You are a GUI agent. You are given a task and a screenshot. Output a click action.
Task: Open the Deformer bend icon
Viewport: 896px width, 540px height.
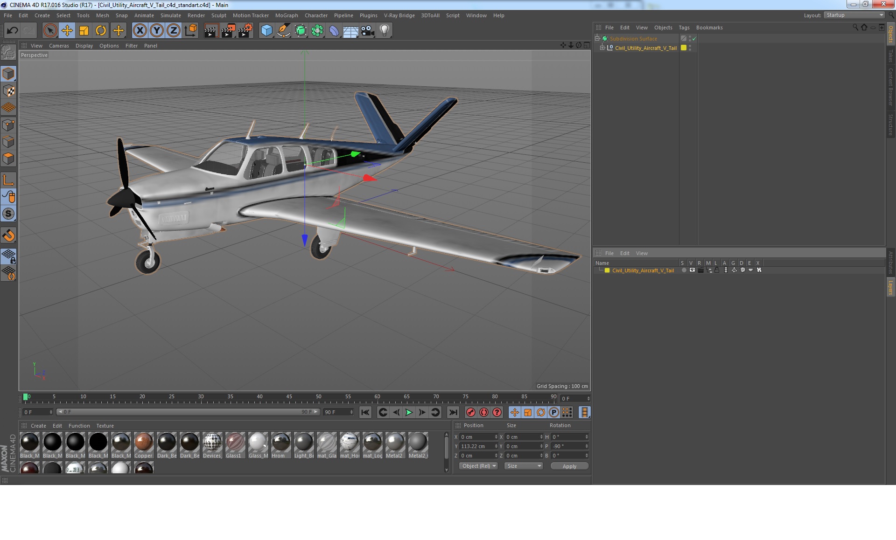point(334,31)
